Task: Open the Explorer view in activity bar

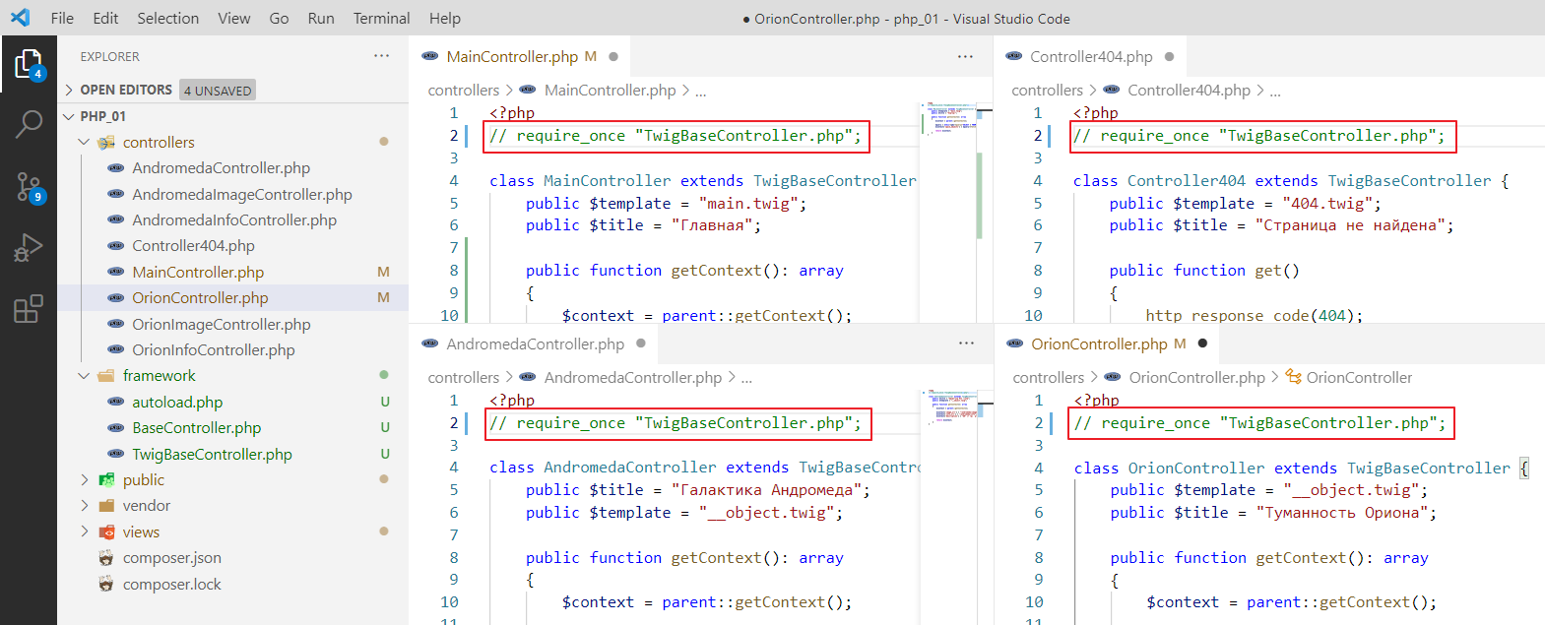Action: (29, 65)
